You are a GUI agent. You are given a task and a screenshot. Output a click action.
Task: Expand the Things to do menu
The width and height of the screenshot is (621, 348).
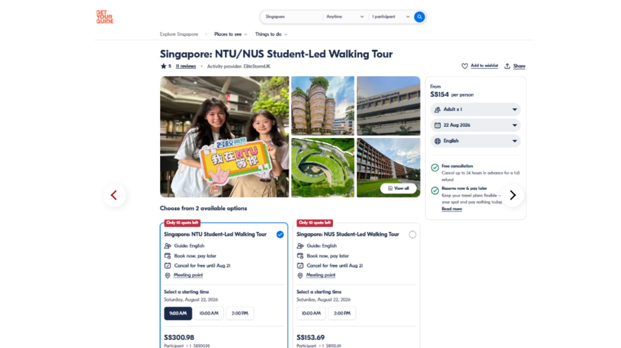tap(271, 34)
